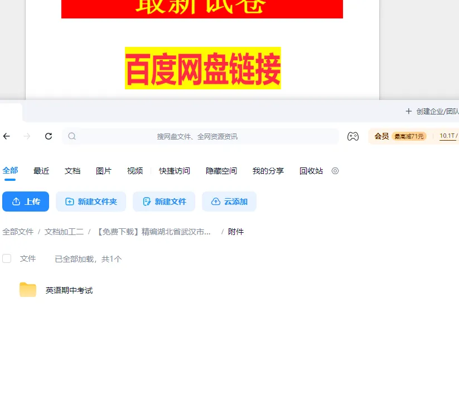459x398 pixels.
Task: Click the 附件 breadcrumb item
Action: tap(236, 232)
